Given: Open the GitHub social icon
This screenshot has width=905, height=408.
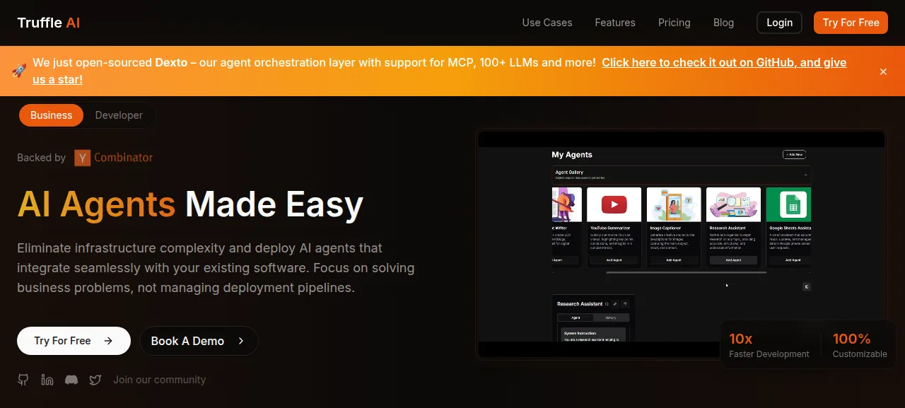Looking at the screenshot, I should coord(23,380).
